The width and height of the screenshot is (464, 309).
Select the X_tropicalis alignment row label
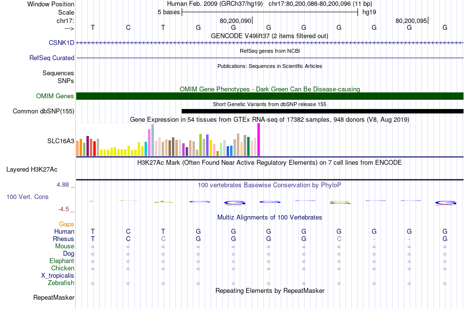(x=58, y=276)
